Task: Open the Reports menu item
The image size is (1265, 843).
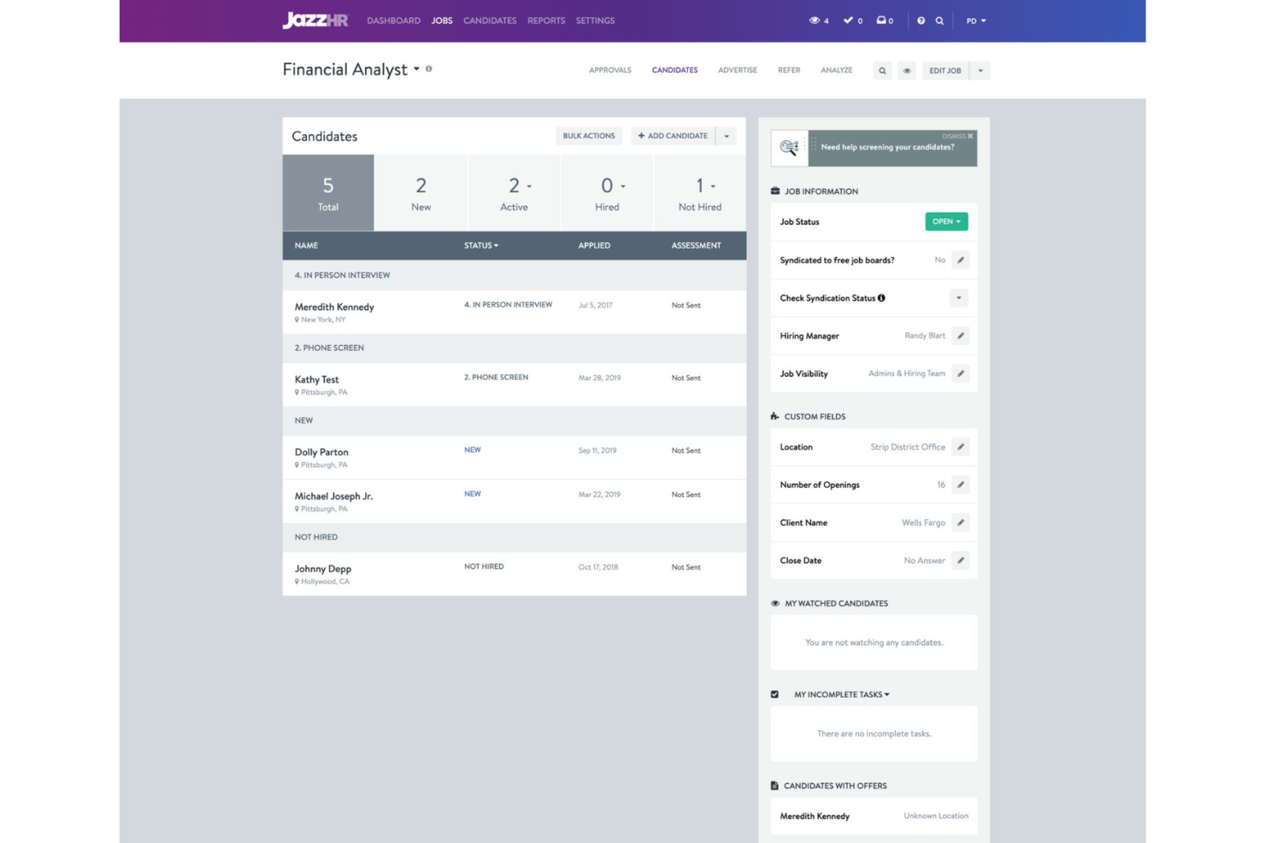Action: (546, 20)
